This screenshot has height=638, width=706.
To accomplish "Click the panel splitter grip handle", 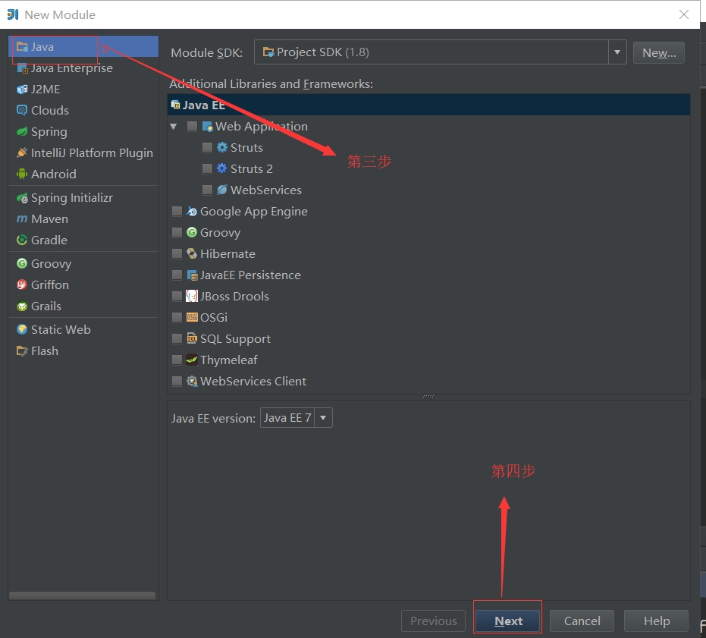I will click(x=428, y=397).
